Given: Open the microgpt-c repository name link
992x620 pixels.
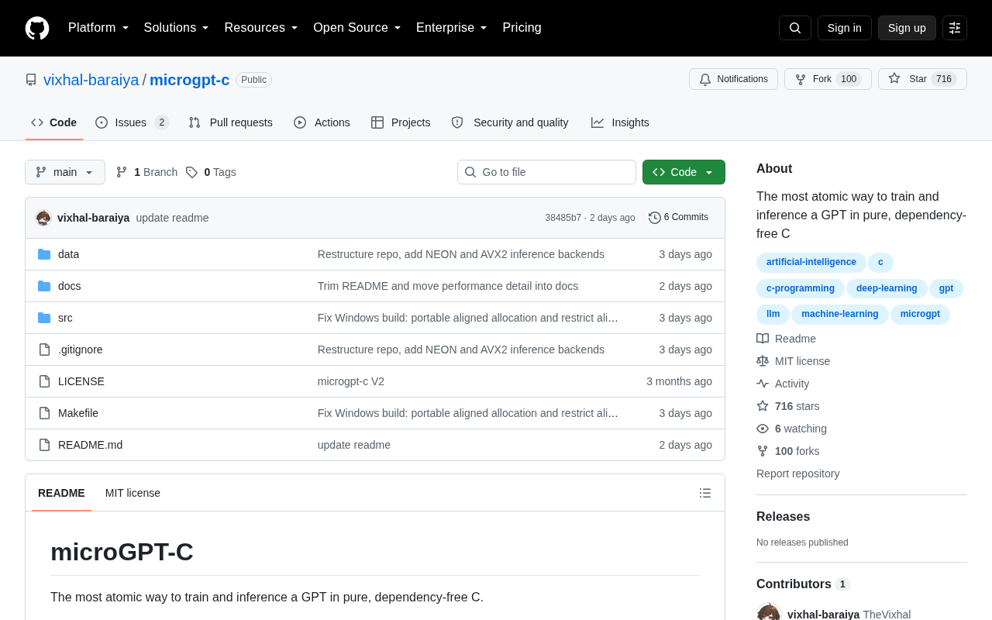Looking at the screenshot, I should point(190,80).
